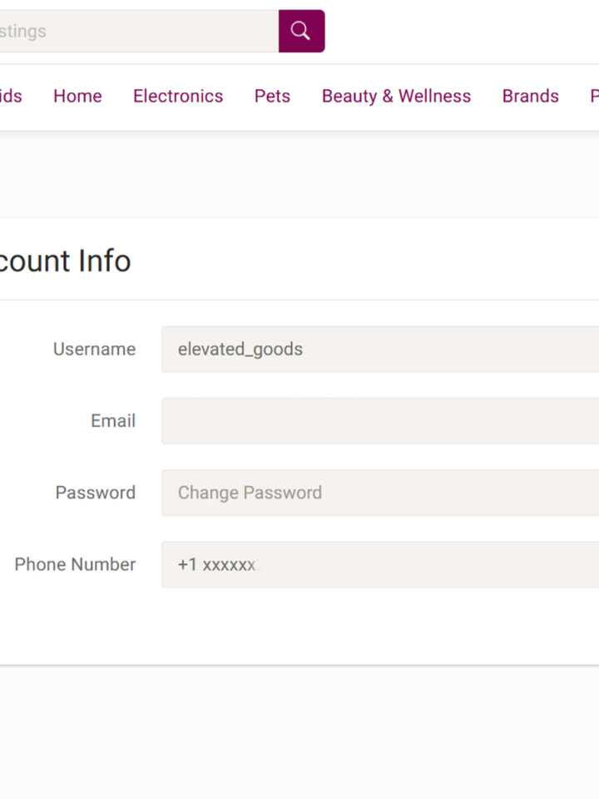This screenshot has width=599, height=799.
Task: Open the Home category
Action: click(x=77, y=97)
